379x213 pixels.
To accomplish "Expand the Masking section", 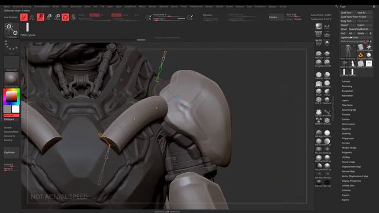I will coord(346,129).
